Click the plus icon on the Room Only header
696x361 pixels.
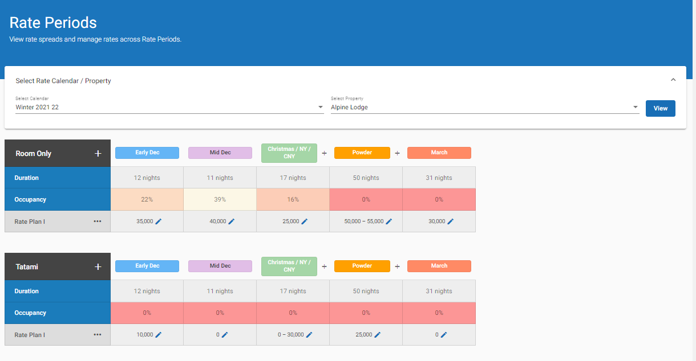[98, 153]
